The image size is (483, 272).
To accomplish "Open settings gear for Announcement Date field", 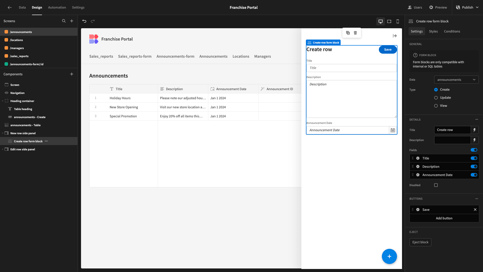I will (x=418, y=175).
